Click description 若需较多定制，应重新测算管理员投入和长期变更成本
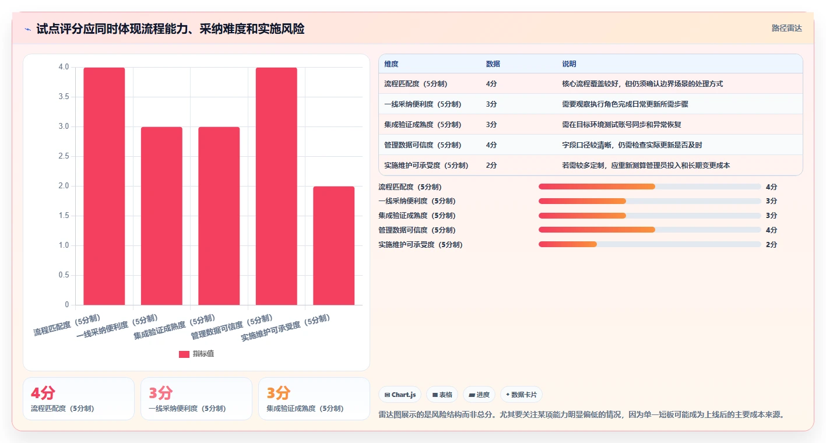Viewport: 826px width, 443px height. tap(646, 166)
